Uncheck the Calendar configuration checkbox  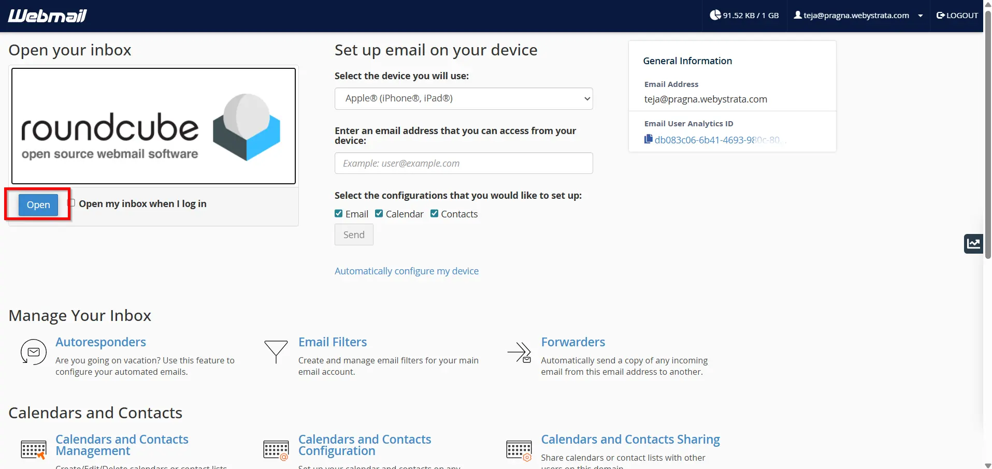click(379, 214)
